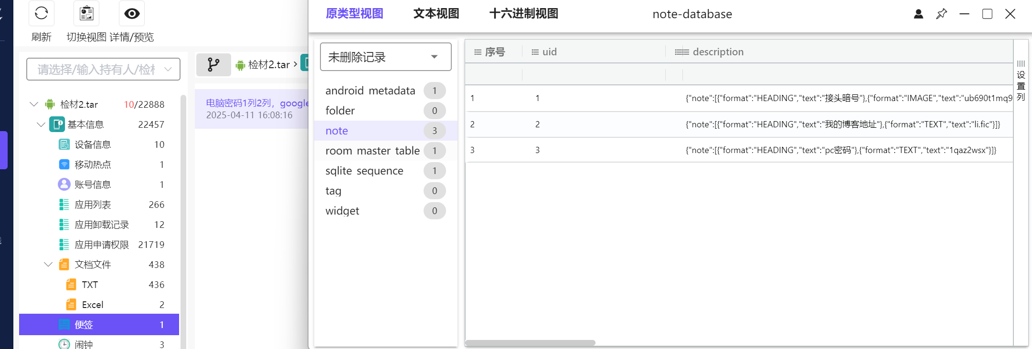Click the switch view (切换视图) clipboard icon
Image resolution: width=1032 pixels, height=349 pixels.
(86, 13)
